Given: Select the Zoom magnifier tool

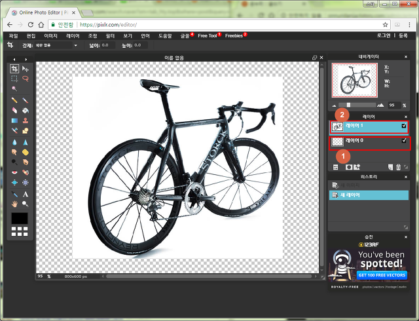Looking at the screenshot, I should click(26, 204).
